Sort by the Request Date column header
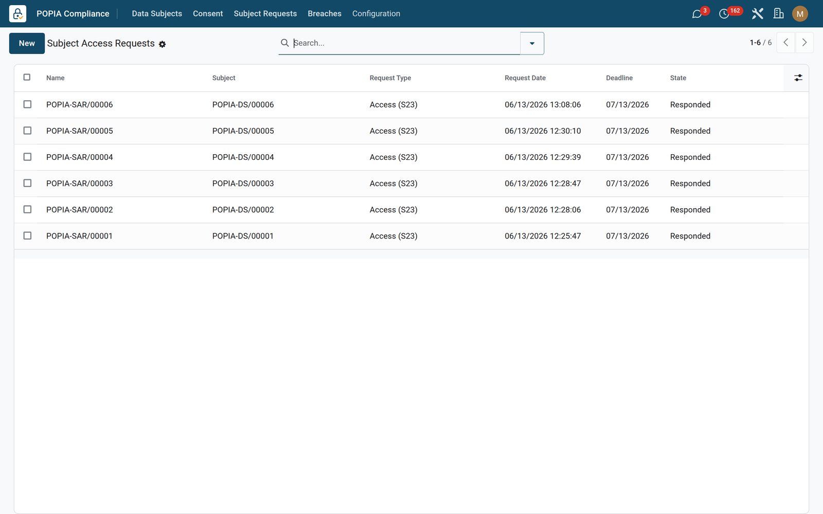 [x=525, y=78]
